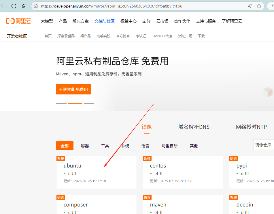Add page to favorites with star icon
Screen dimensions: 274x214
(259, 6)
